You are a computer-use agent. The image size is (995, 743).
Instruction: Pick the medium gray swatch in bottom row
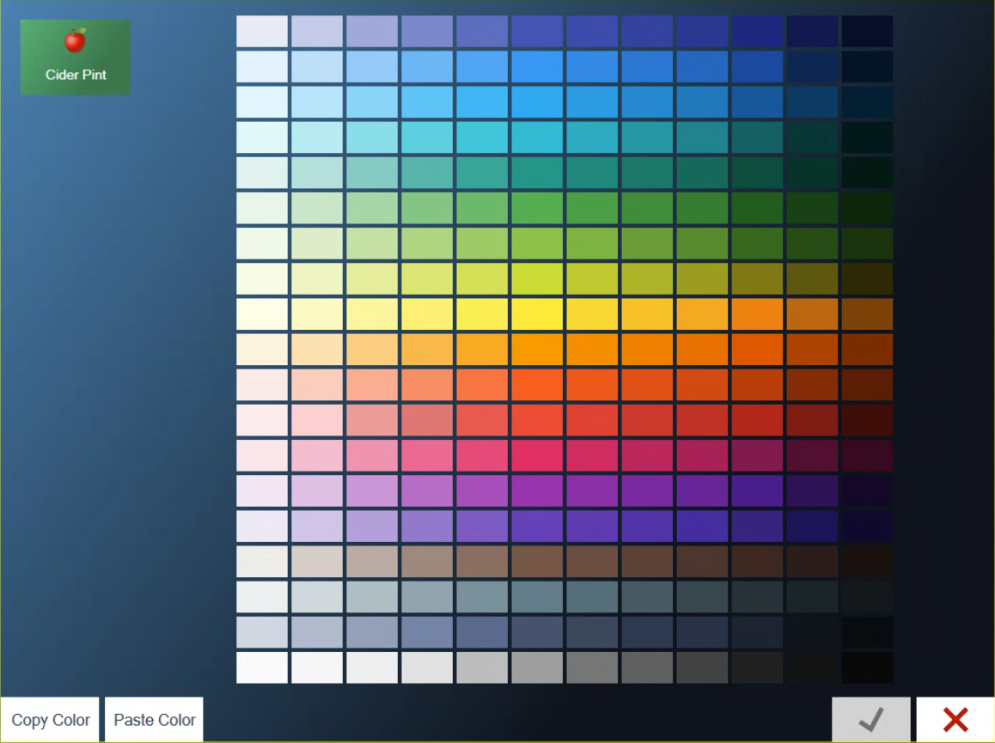point(537,667)
